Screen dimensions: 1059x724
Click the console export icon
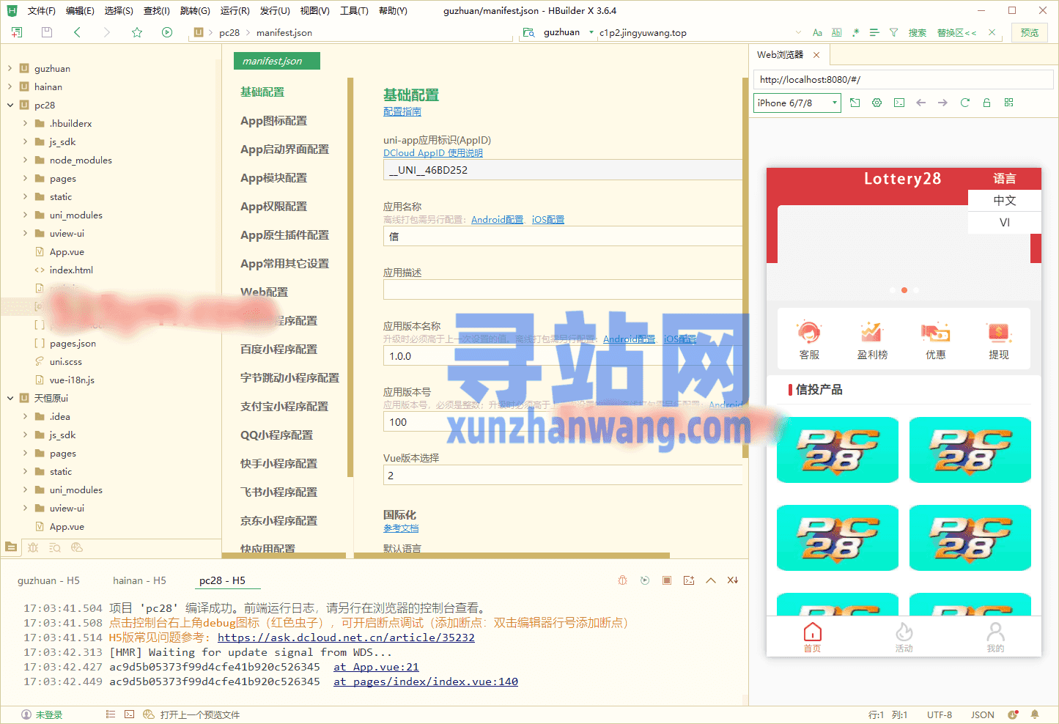click(x=689, y=580)
